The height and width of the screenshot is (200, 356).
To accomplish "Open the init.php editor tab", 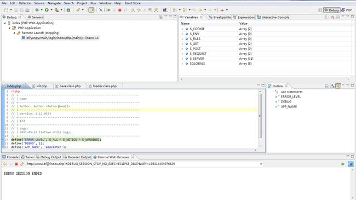I will (x=40, y=86).
